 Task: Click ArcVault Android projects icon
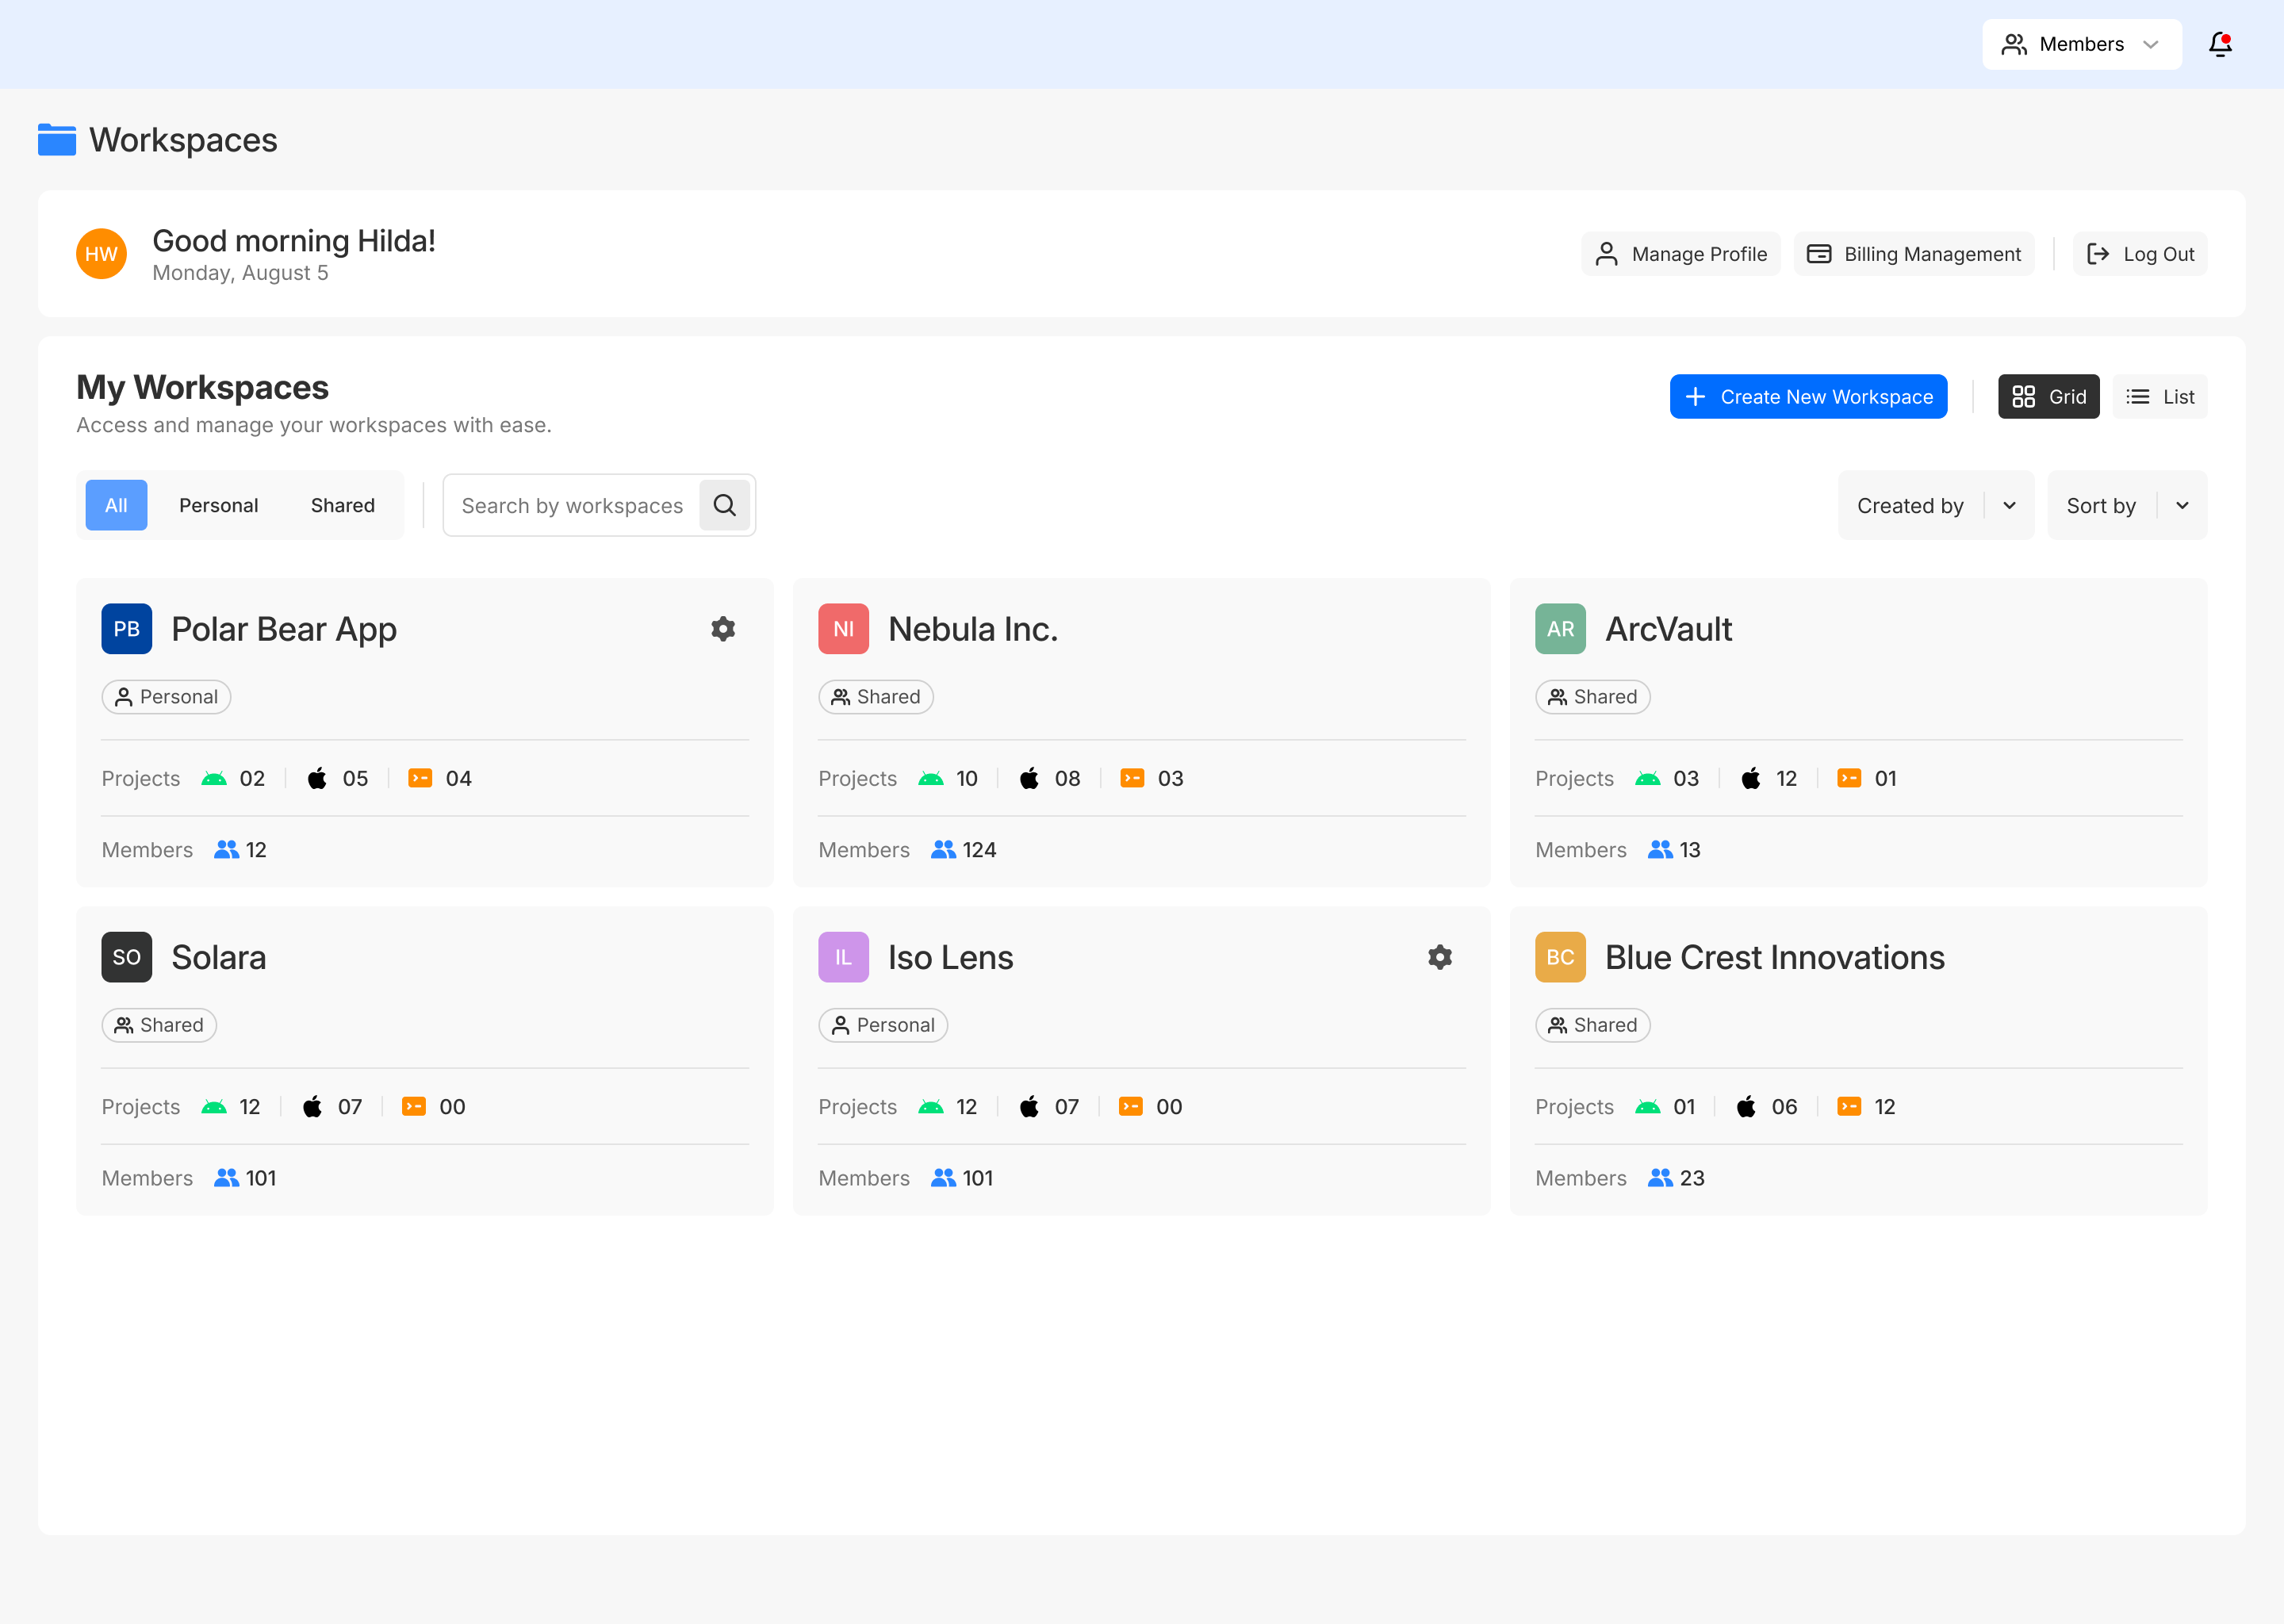1647,779
